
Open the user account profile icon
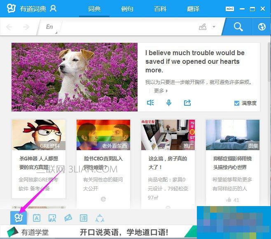pos(53,8)
